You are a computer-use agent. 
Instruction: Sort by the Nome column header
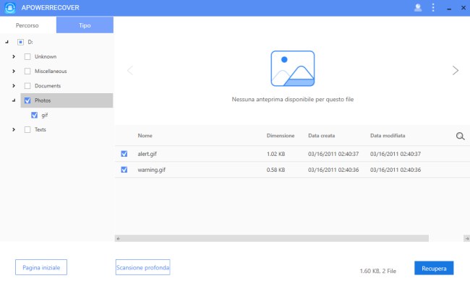point(145,136)
